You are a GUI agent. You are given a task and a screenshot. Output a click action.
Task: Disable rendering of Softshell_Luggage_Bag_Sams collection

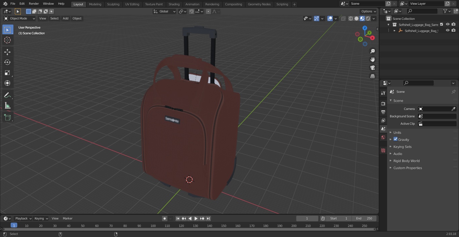[x=454, y=24]
